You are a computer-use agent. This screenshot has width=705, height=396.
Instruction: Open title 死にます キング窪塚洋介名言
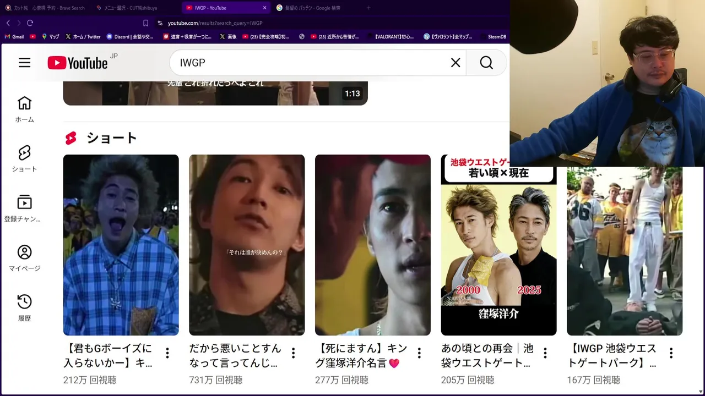(361, 356)
